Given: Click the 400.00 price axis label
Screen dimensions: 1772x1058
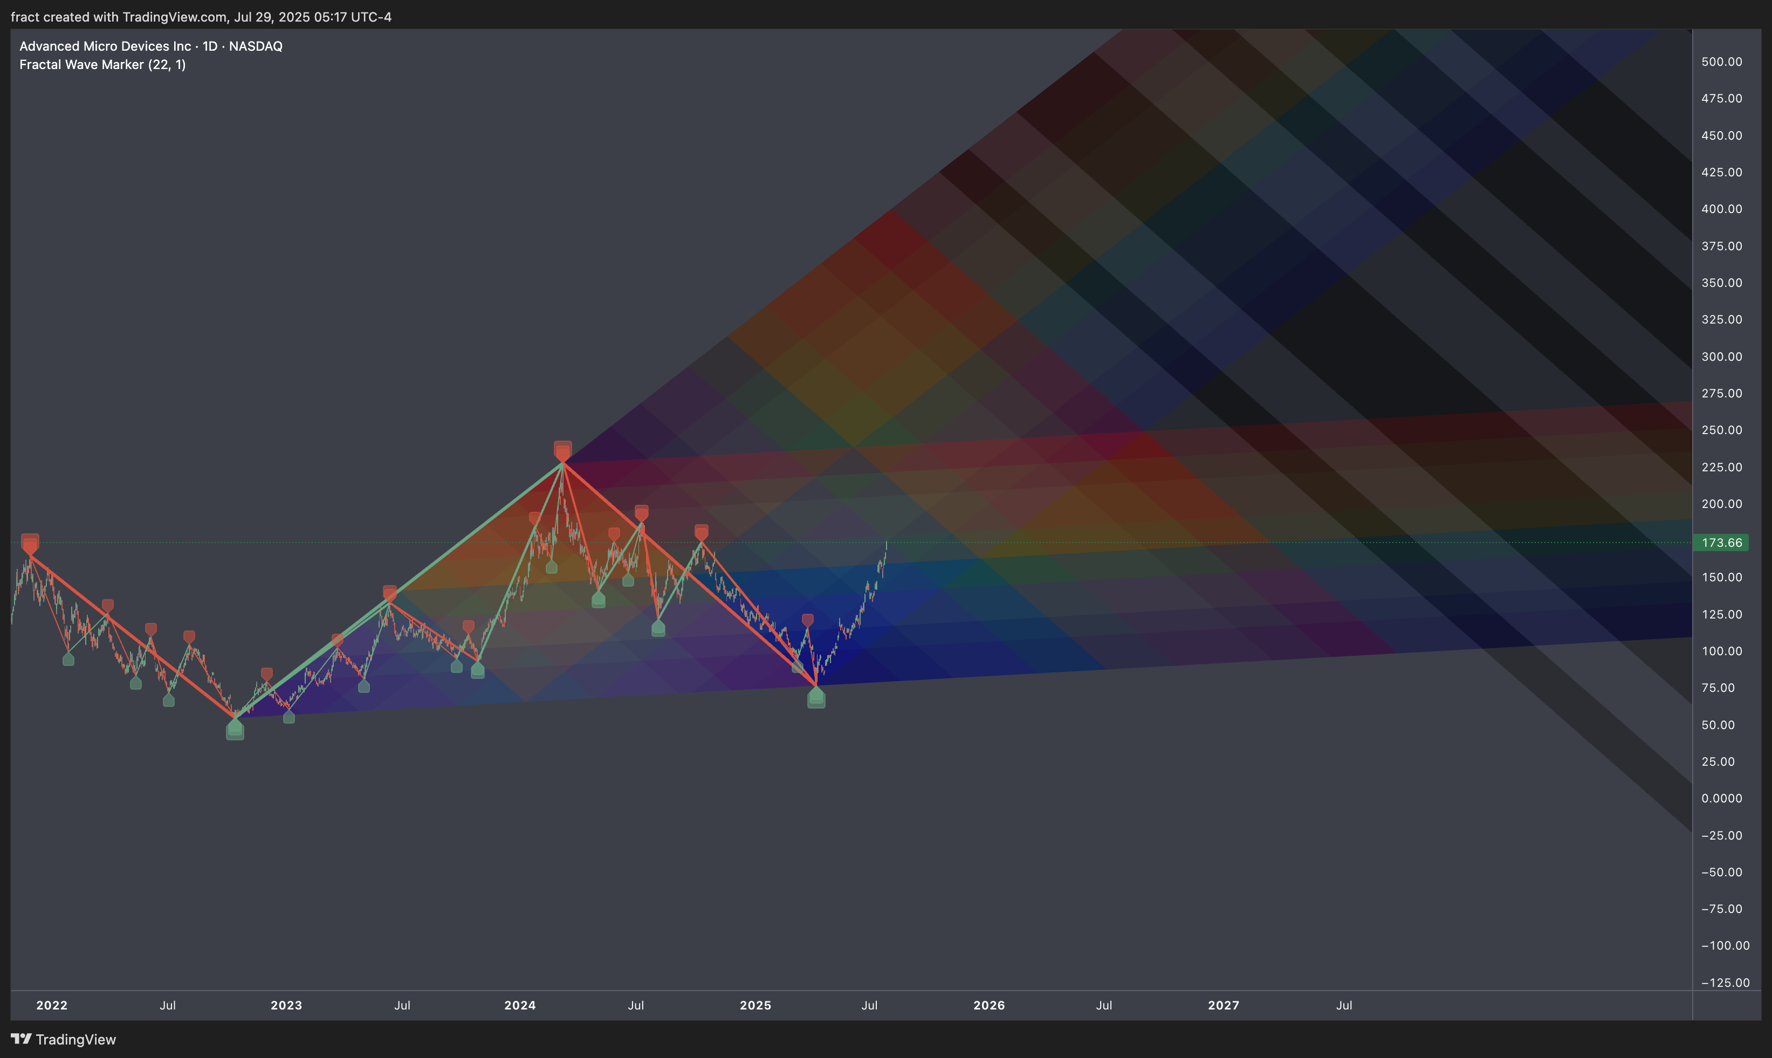Looking at the screenshot, I should [1721, 209].
